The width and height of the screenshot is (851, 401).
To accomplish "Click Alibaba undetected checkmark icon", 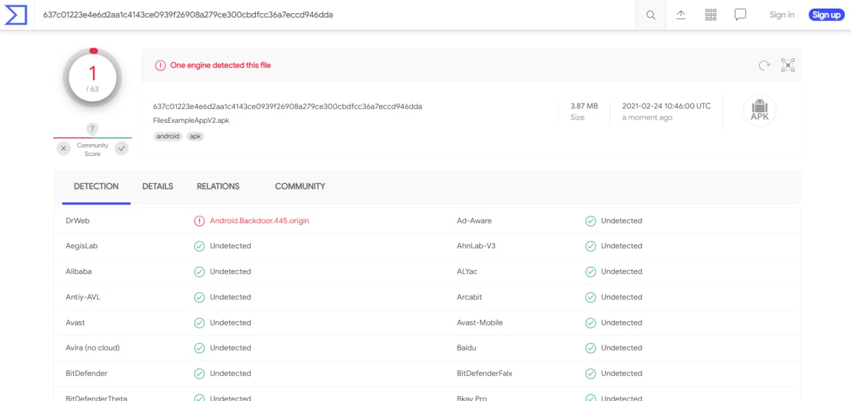I will (199, 272).
